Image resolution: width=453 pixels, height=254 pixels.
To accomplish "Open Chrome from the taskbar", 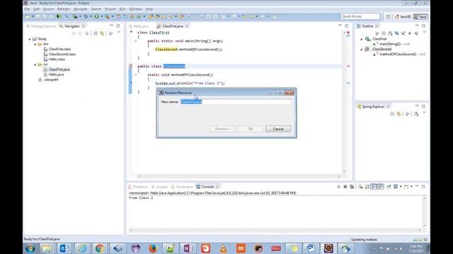I will [100, 248].
